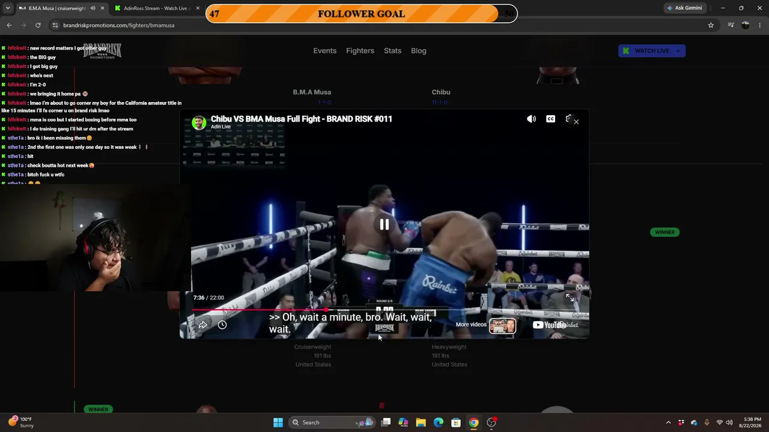
Task: Expand the Watch Live dropdown button
Action: [x=652, y=51]
